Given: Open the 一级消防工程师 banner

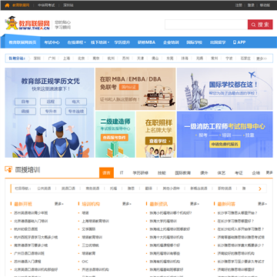Looking at the screenshot, I should click(x=225, y=135).
